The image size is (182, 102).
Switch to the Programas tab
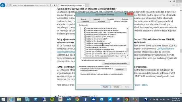click(102, 22)
